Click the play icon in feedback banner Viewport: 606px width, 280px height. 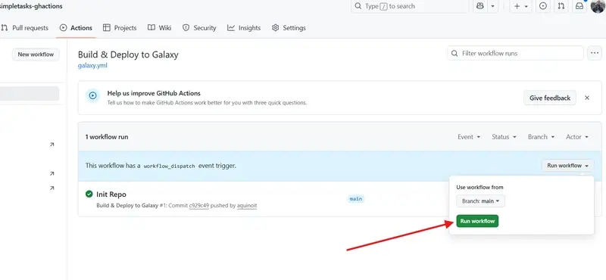click(x=92, y=96)
